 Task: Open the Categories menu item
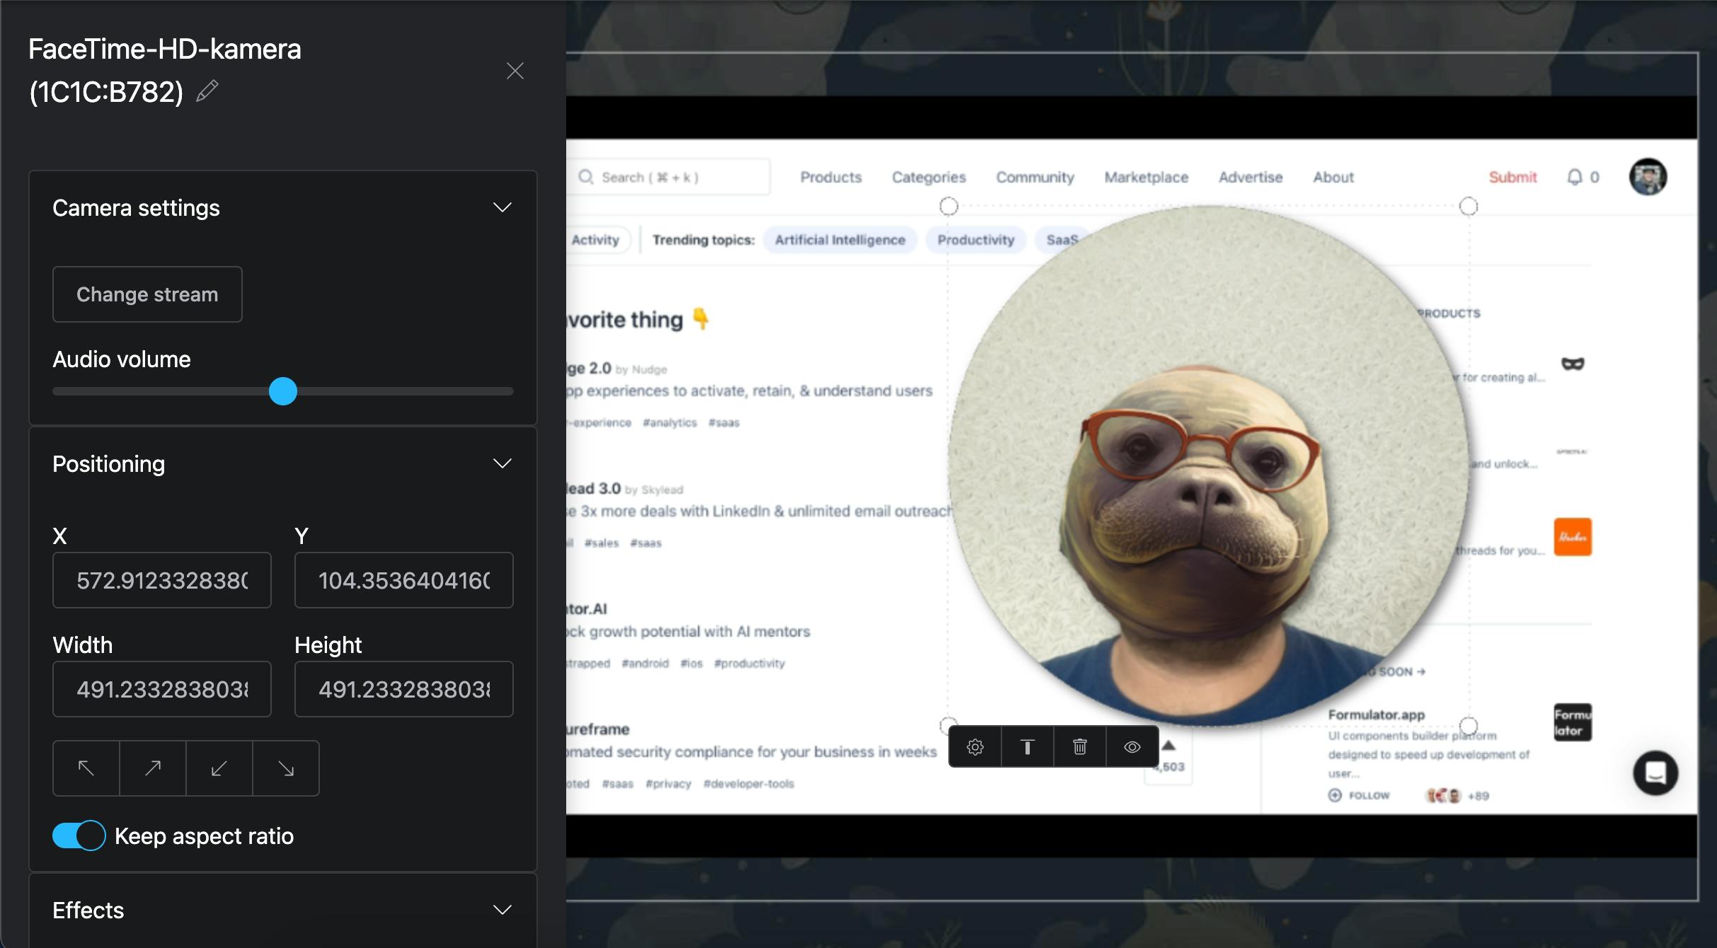pos(929,177)
